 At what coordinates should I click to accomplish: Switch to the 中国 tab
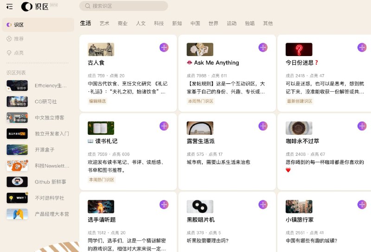[x=195, y=24]
